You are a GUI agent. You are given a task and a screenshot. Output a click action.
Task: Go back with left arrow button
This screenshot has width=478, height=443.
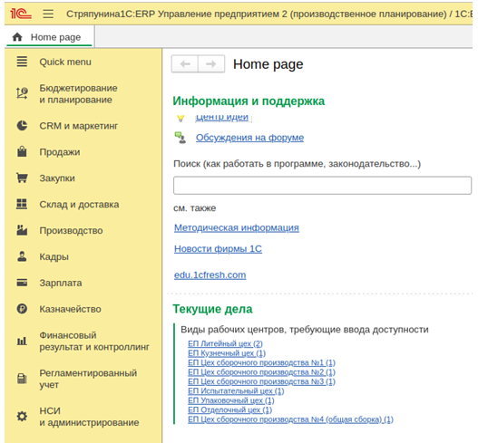click(185, 64)
